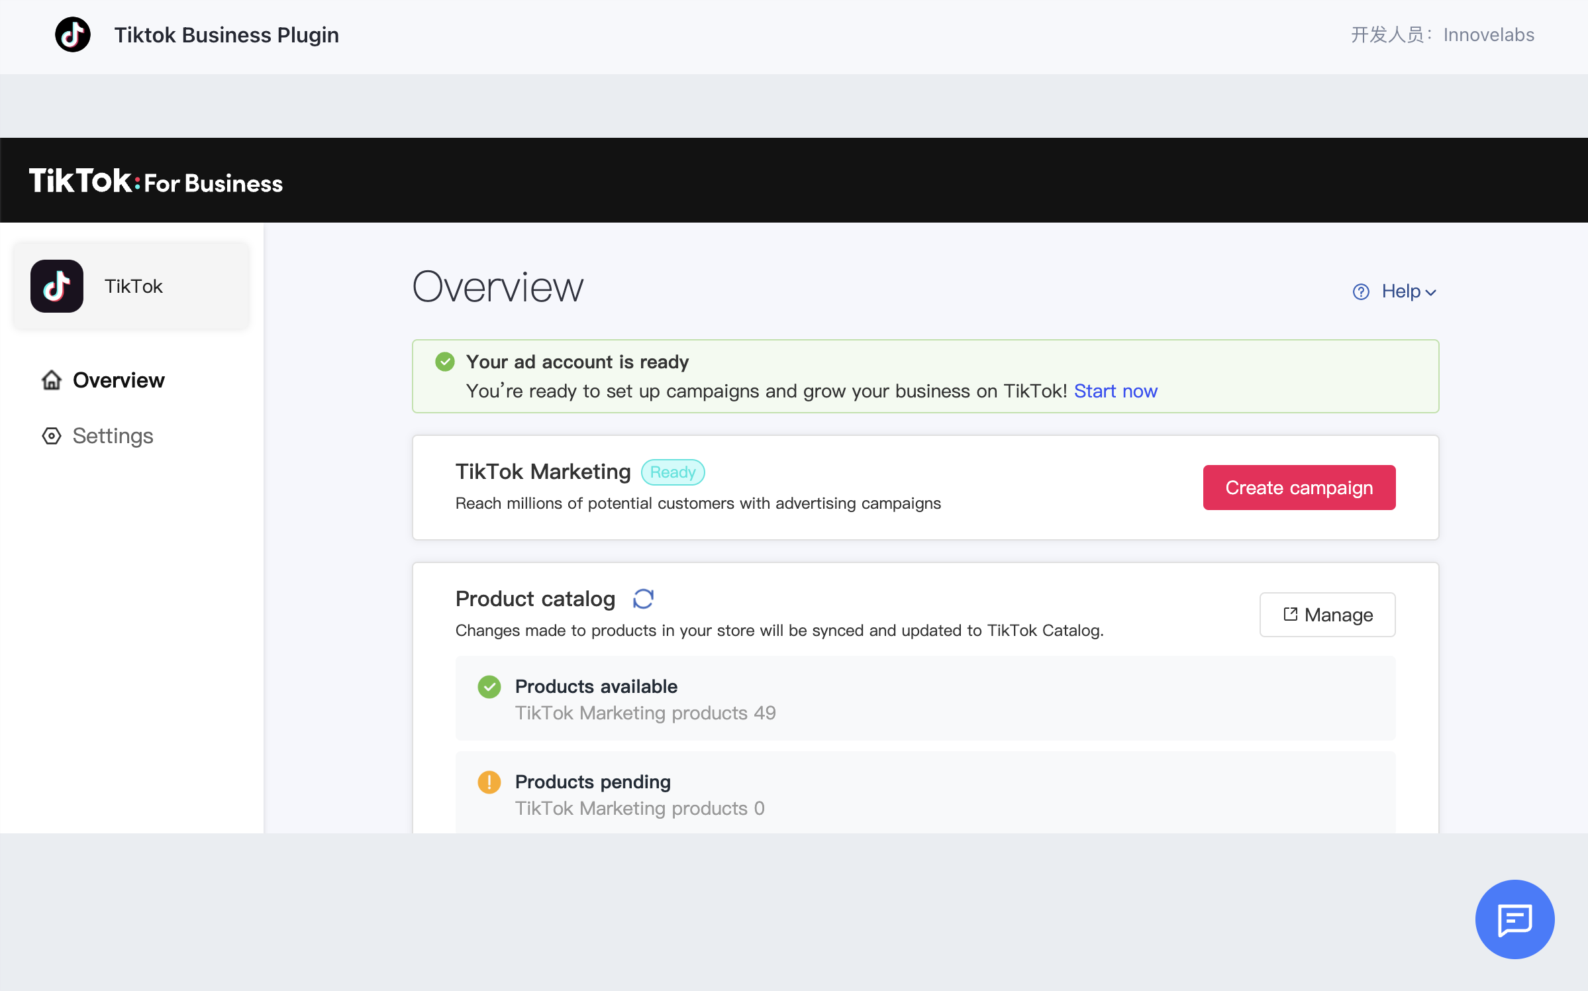Click the Overview home icon
Viewport: 1588px width, 991px height.
52,380
